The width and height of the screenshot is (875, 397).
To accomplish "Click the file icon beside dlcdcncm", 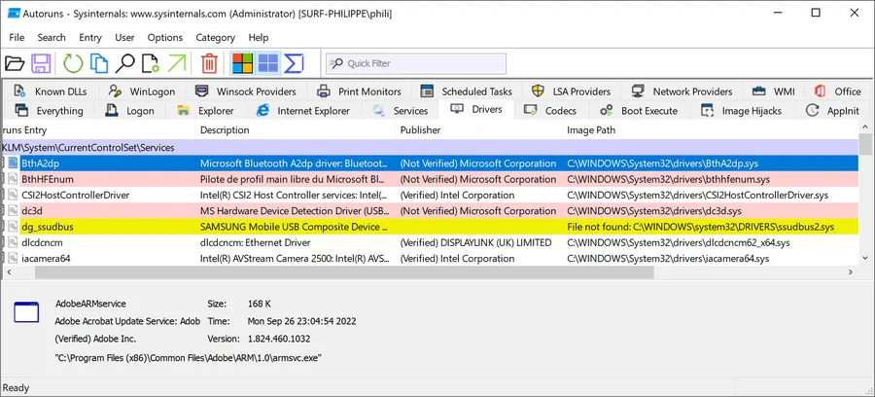I will tap(14, 243).
